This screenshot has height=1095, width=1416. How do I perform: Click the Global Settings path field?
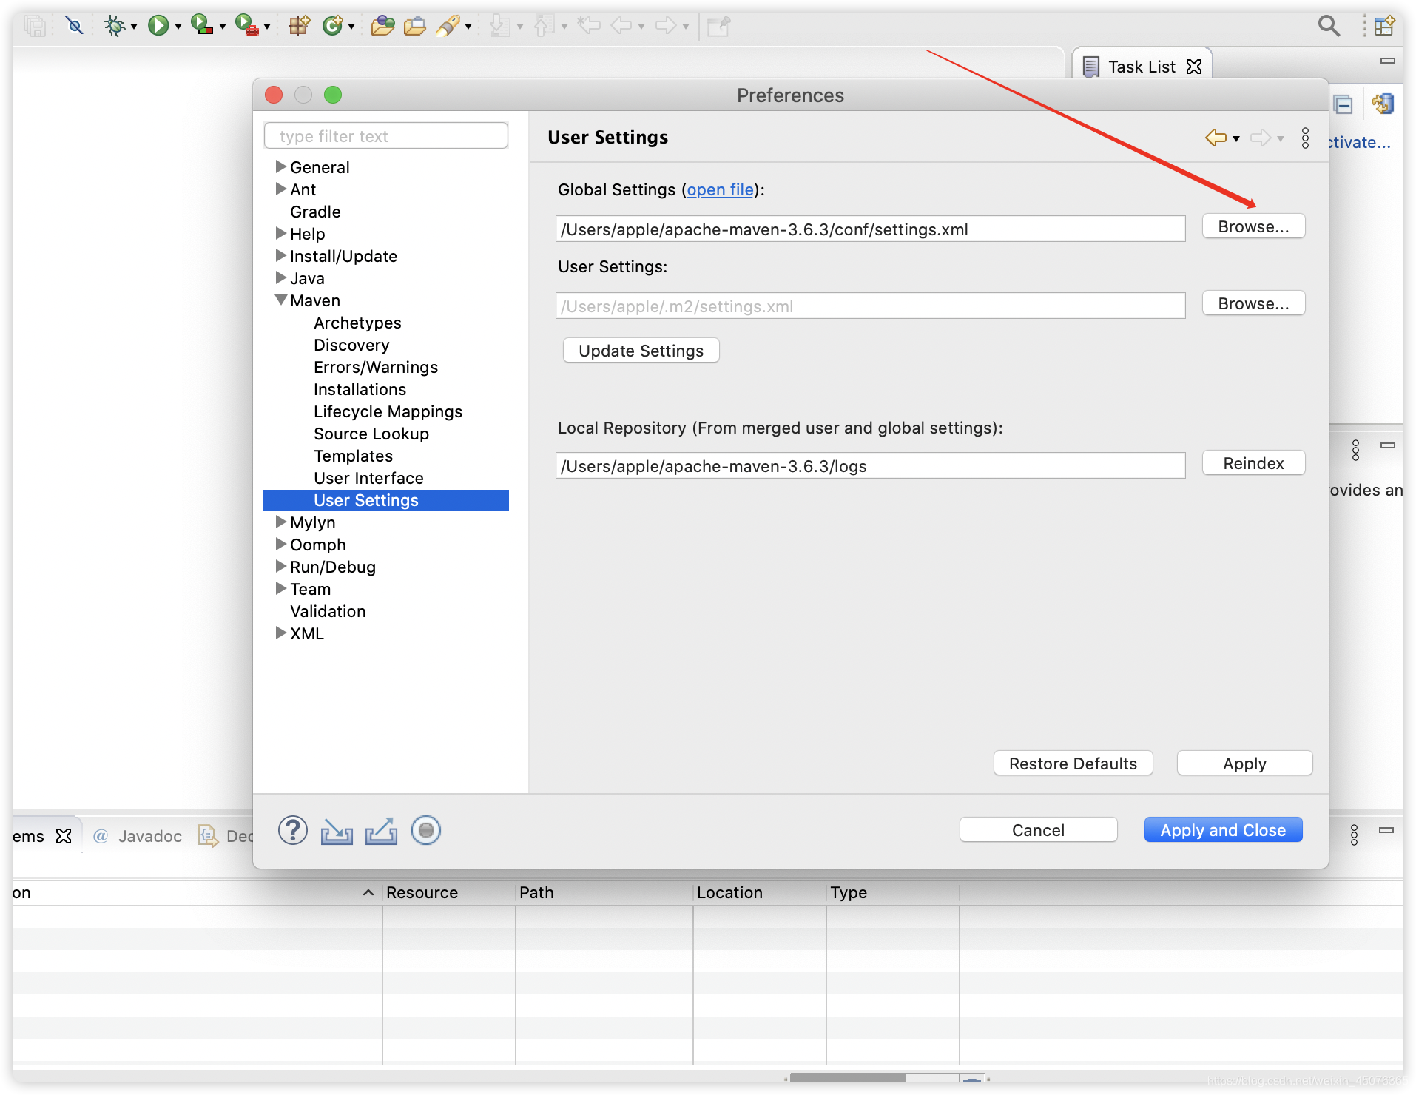click(870, 229)
